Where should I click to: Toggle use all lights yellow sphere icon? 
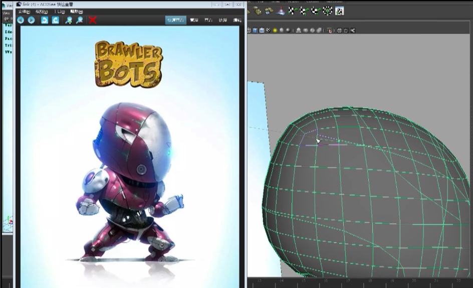coord(275,31)
